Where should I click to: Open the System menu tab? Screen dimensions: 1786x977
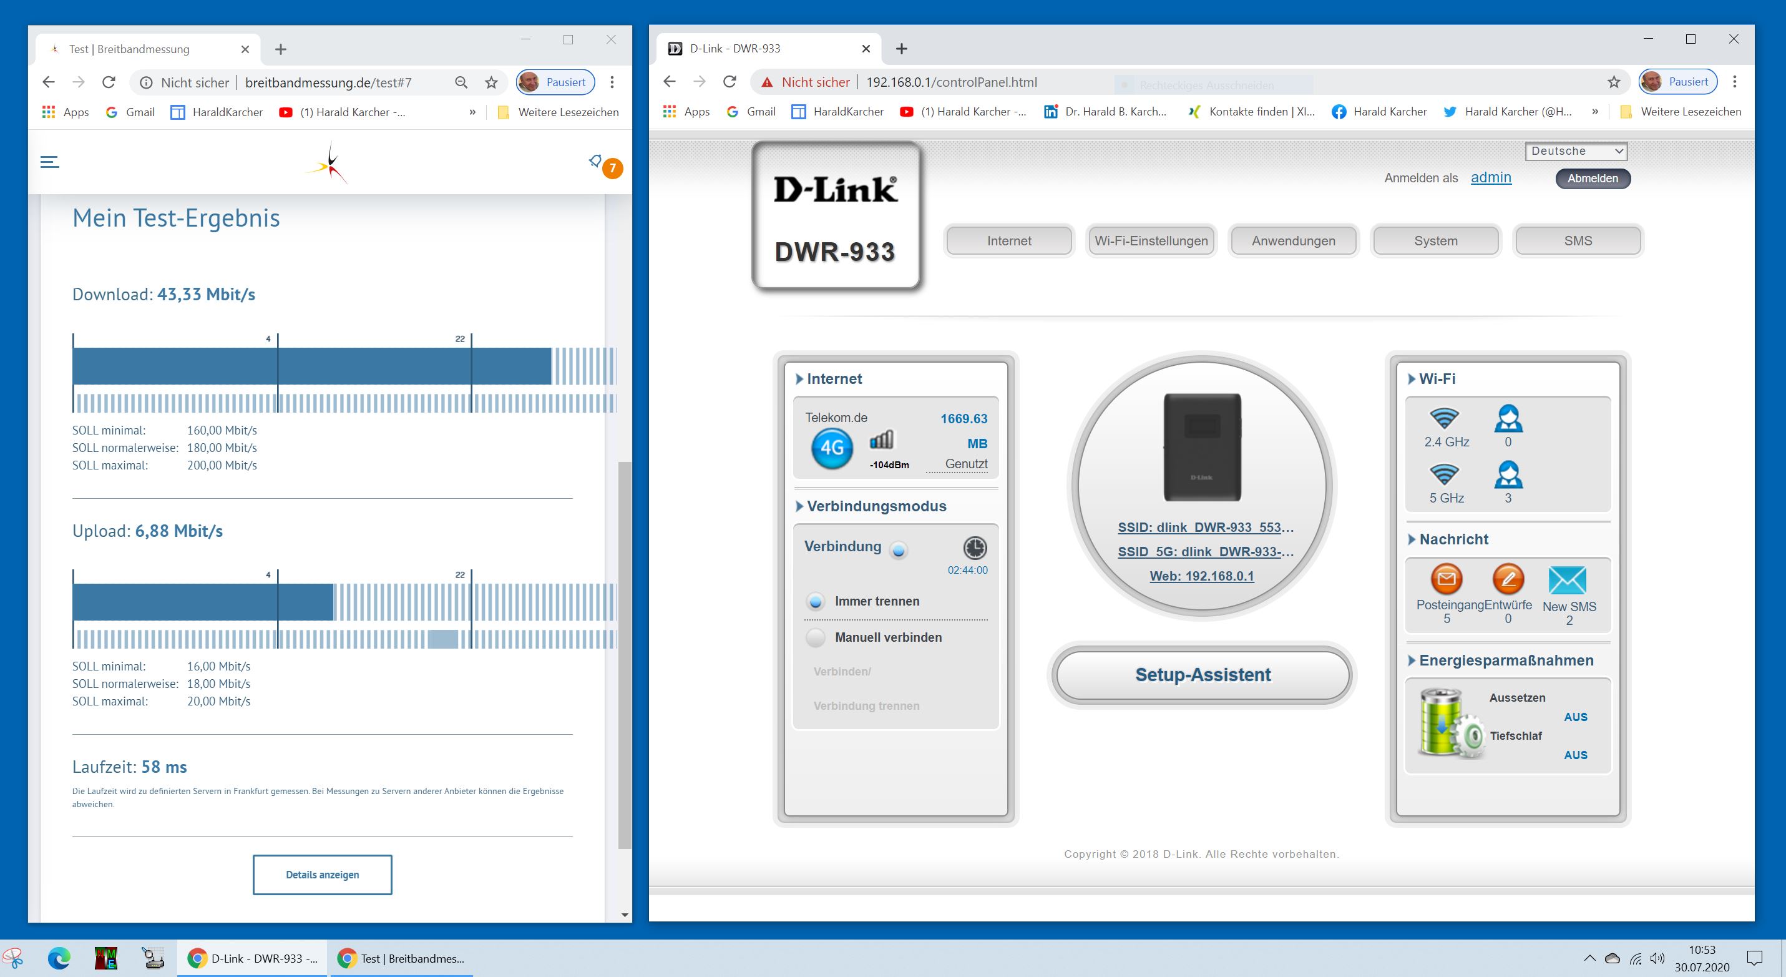[1435, 240]
